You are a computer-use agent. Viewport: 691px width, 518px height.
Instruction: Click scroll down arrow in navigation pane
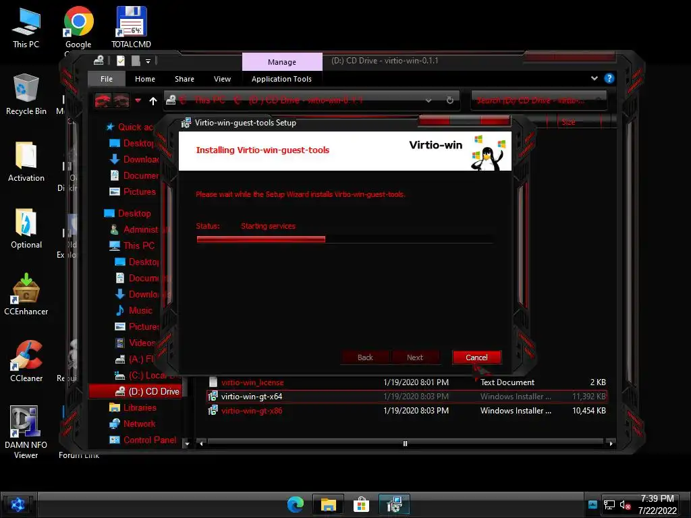click(x=187, y=444)
